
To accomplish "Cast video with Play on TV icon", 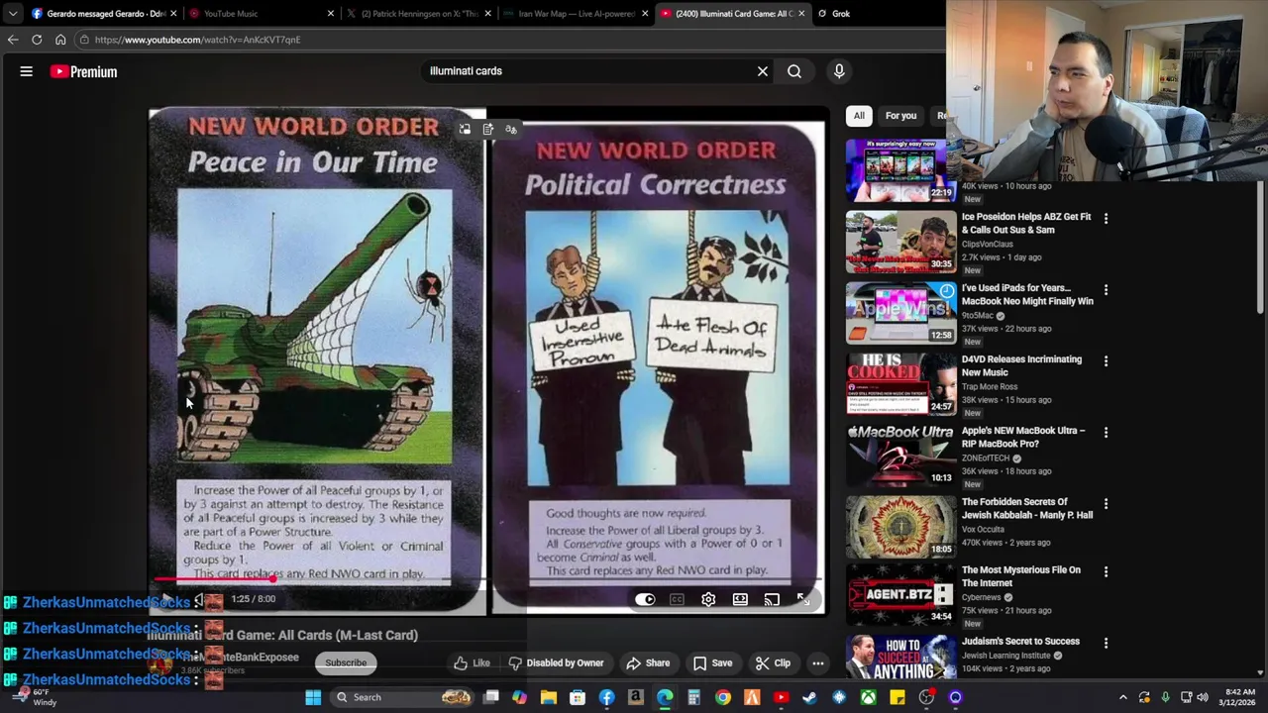I will click(x=772, y=599).
